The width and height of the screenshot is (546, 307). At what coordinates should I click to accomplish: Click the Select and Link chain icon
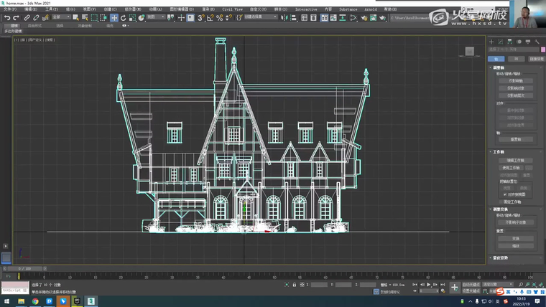(27, 17)
